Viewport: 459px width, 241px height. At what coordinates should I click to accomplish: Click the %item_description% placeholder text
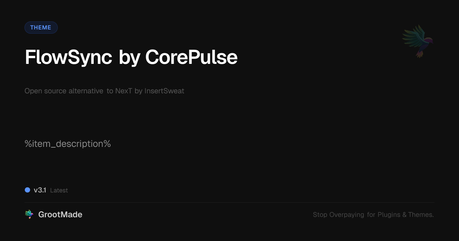point(68,144)
